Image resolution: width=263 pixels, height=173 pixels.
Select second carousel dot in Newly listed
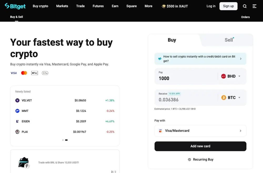[x=67, y=140]
